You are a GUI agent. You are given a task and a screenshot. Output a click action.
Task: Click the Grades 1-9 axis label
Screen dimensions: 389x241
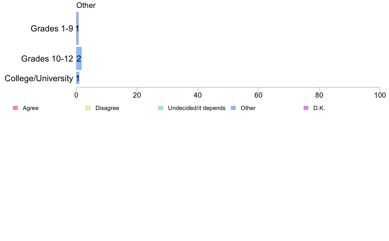point(52,28)
